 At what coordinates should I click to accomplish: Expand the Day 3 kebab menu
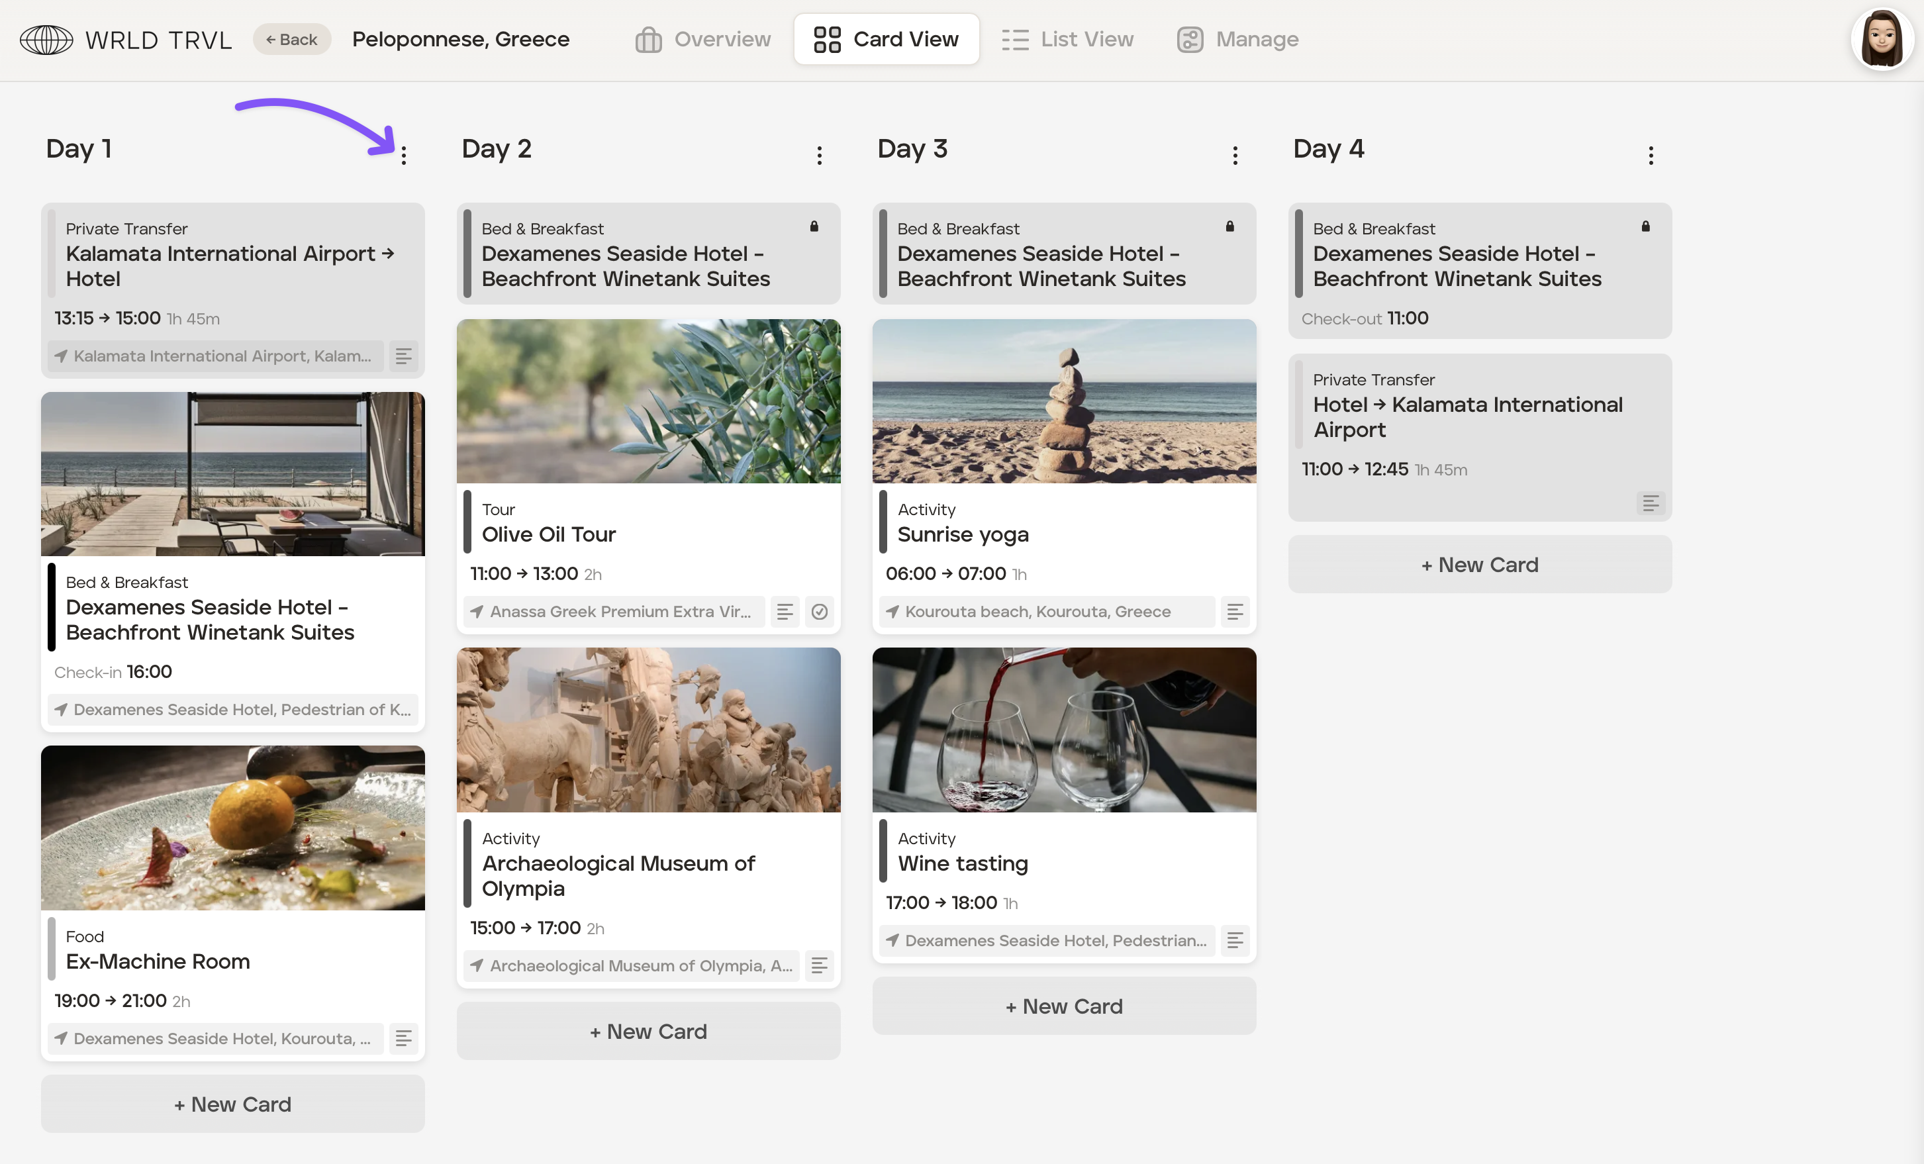coord(1235,156)
